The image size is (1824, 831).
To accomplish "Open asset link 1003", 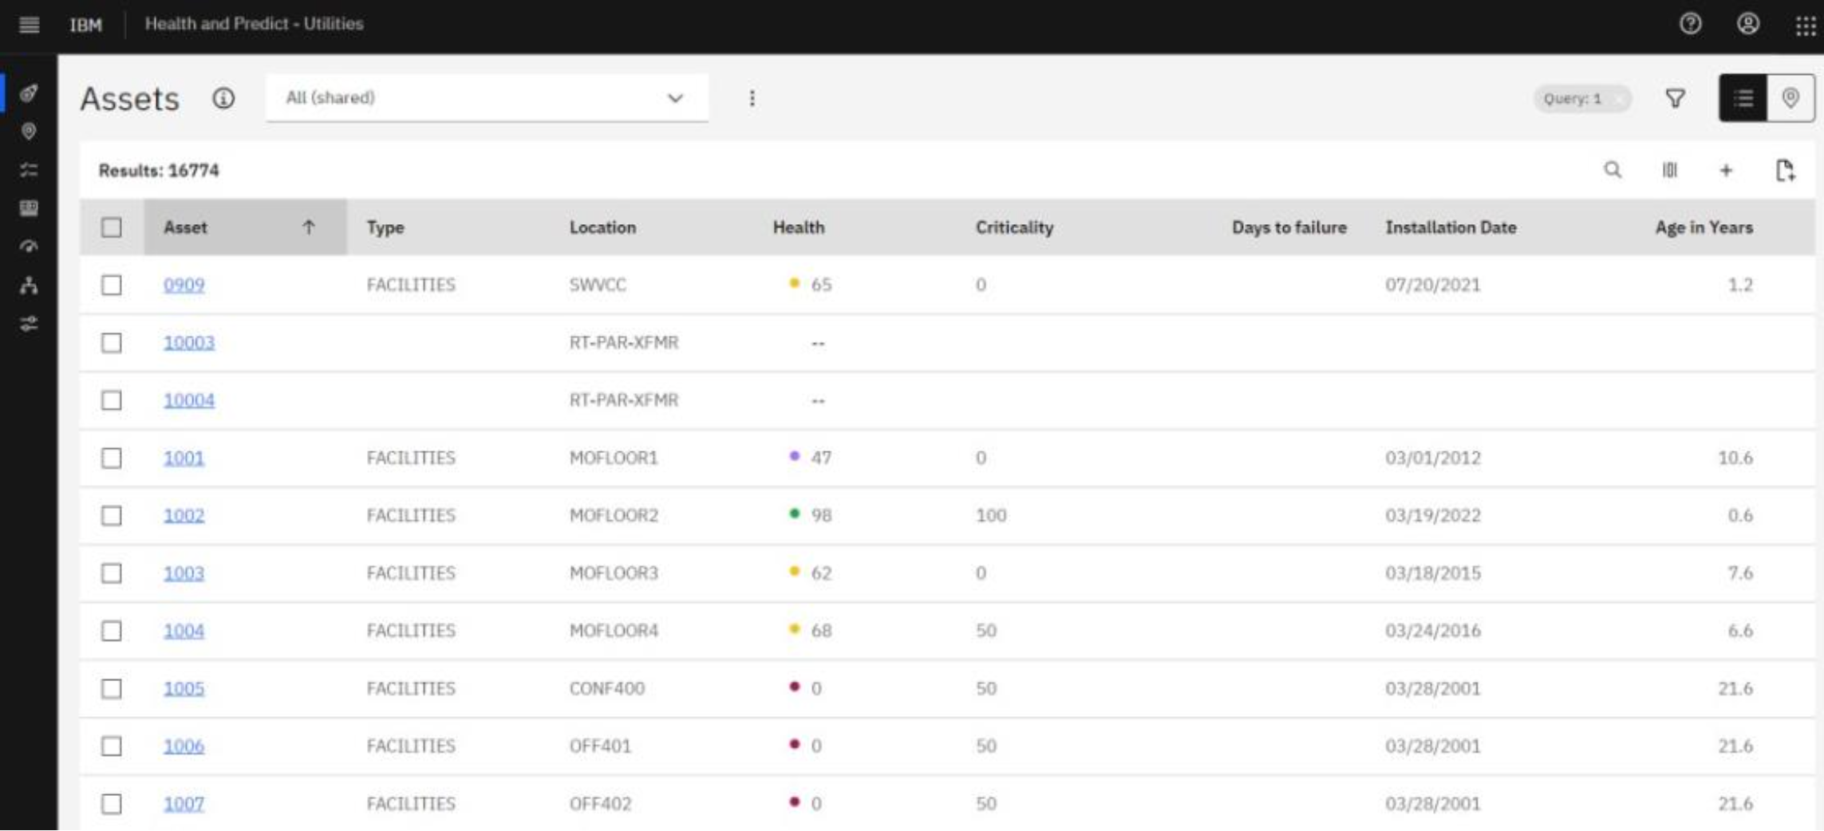I will (x=184, y=573).
